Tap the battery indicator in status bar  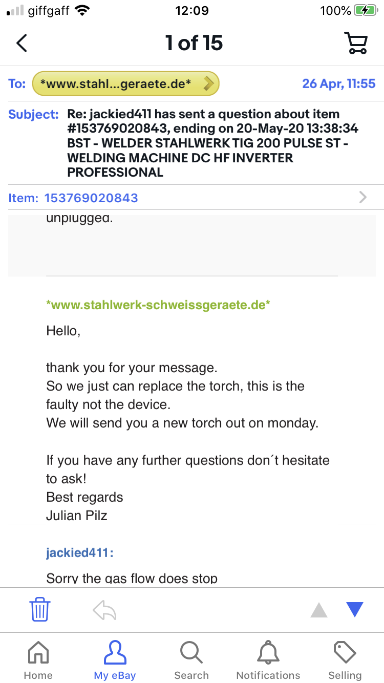coord(365,11)
